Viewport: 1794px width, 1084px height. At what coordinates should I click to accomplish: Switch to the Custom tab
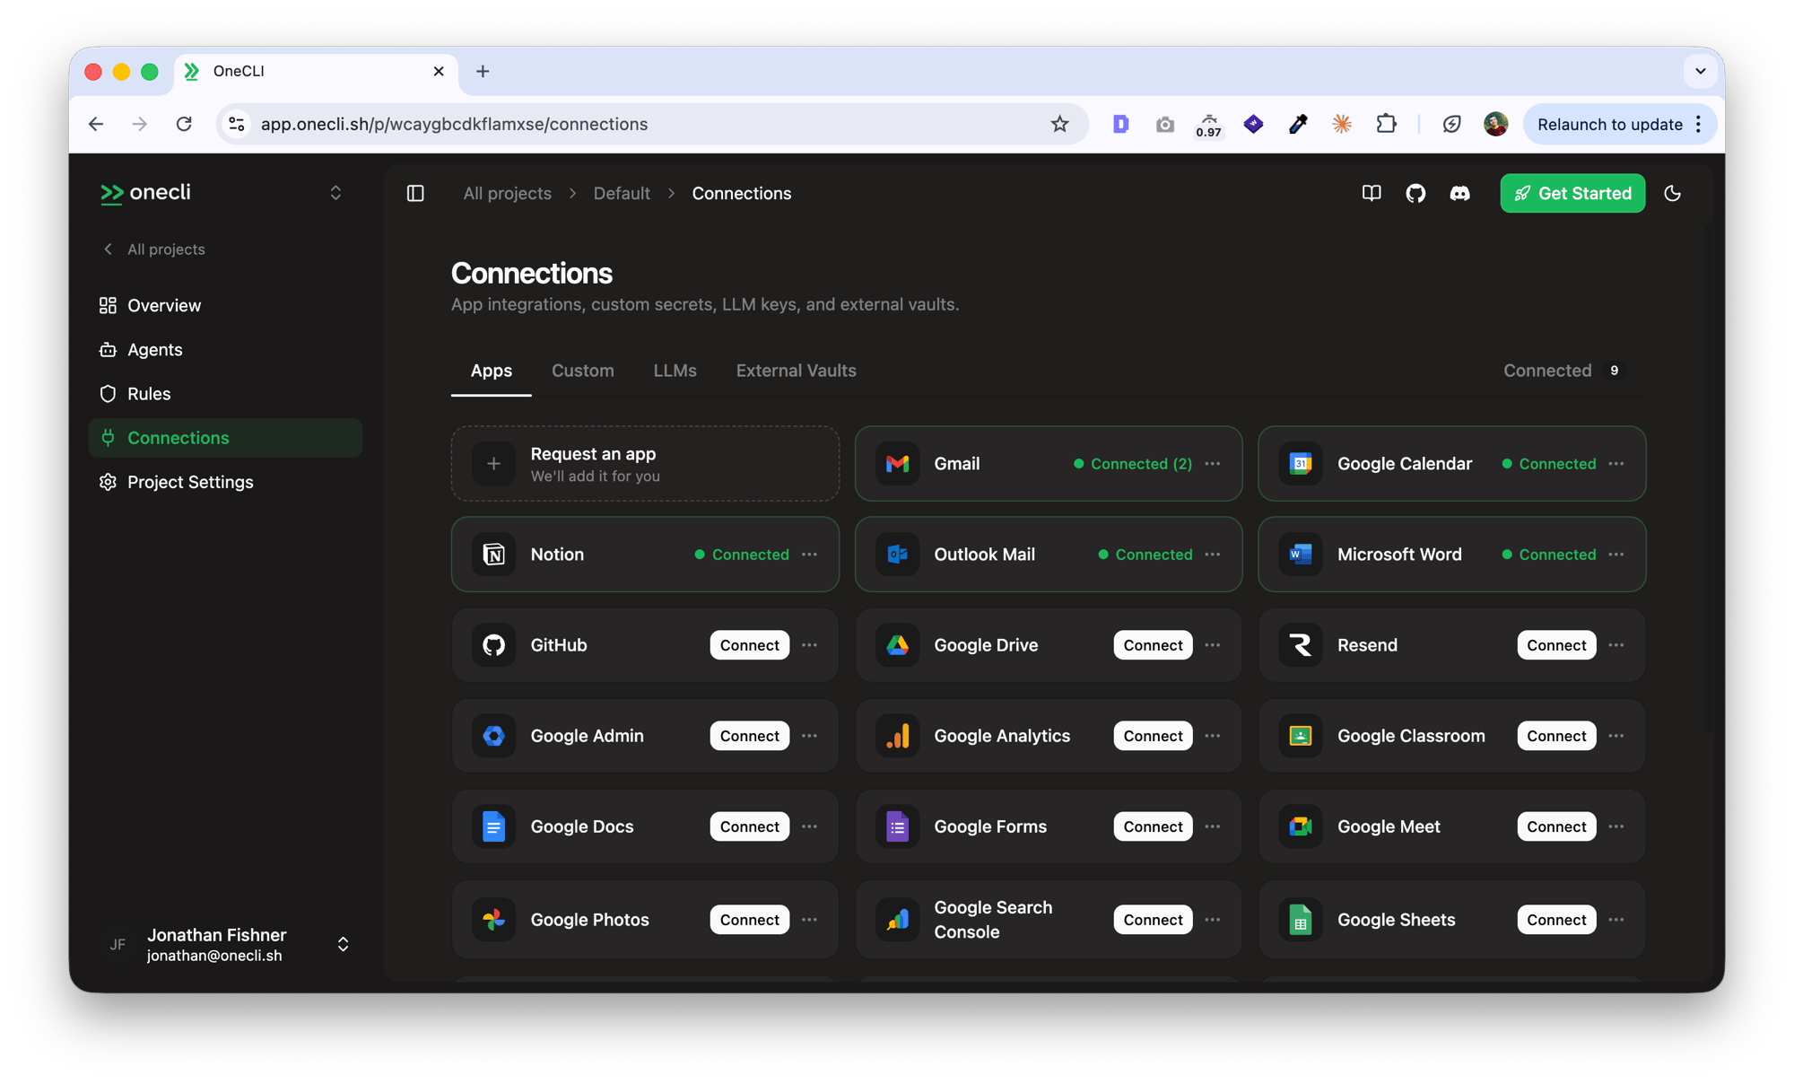[583, 371]
